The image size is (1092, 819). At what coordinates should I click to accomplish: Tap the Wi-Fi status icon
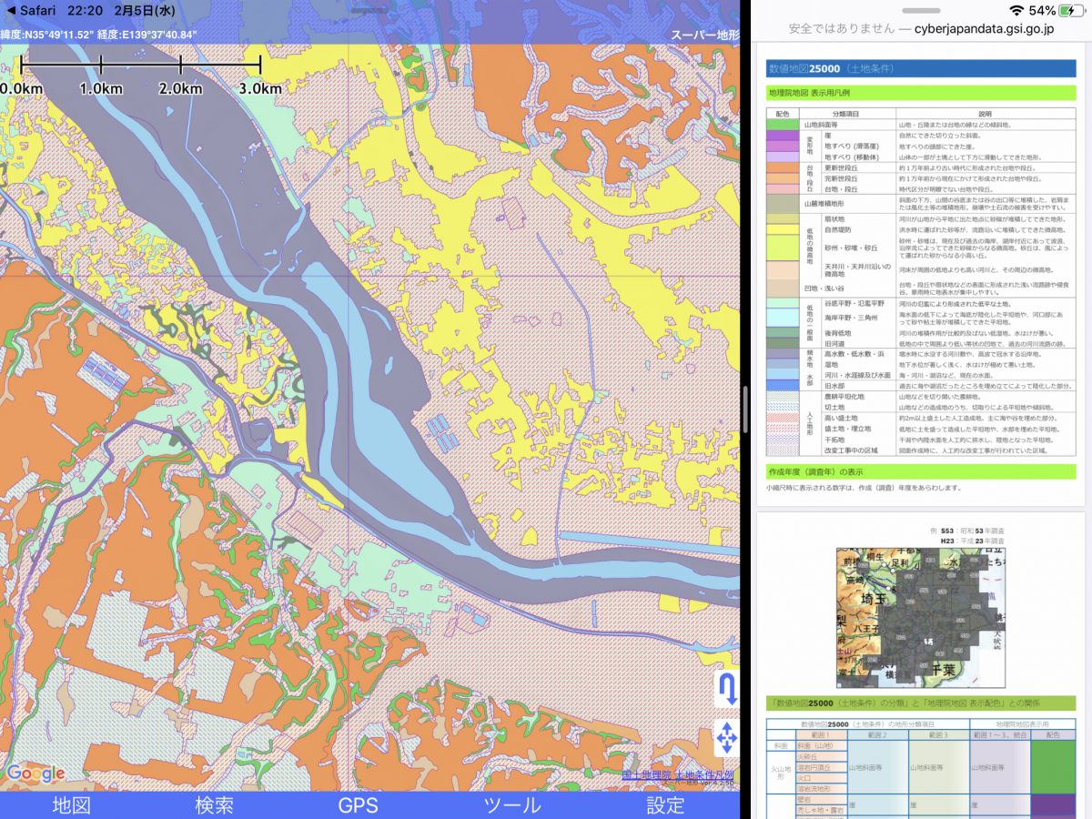tap(1016, 11)
